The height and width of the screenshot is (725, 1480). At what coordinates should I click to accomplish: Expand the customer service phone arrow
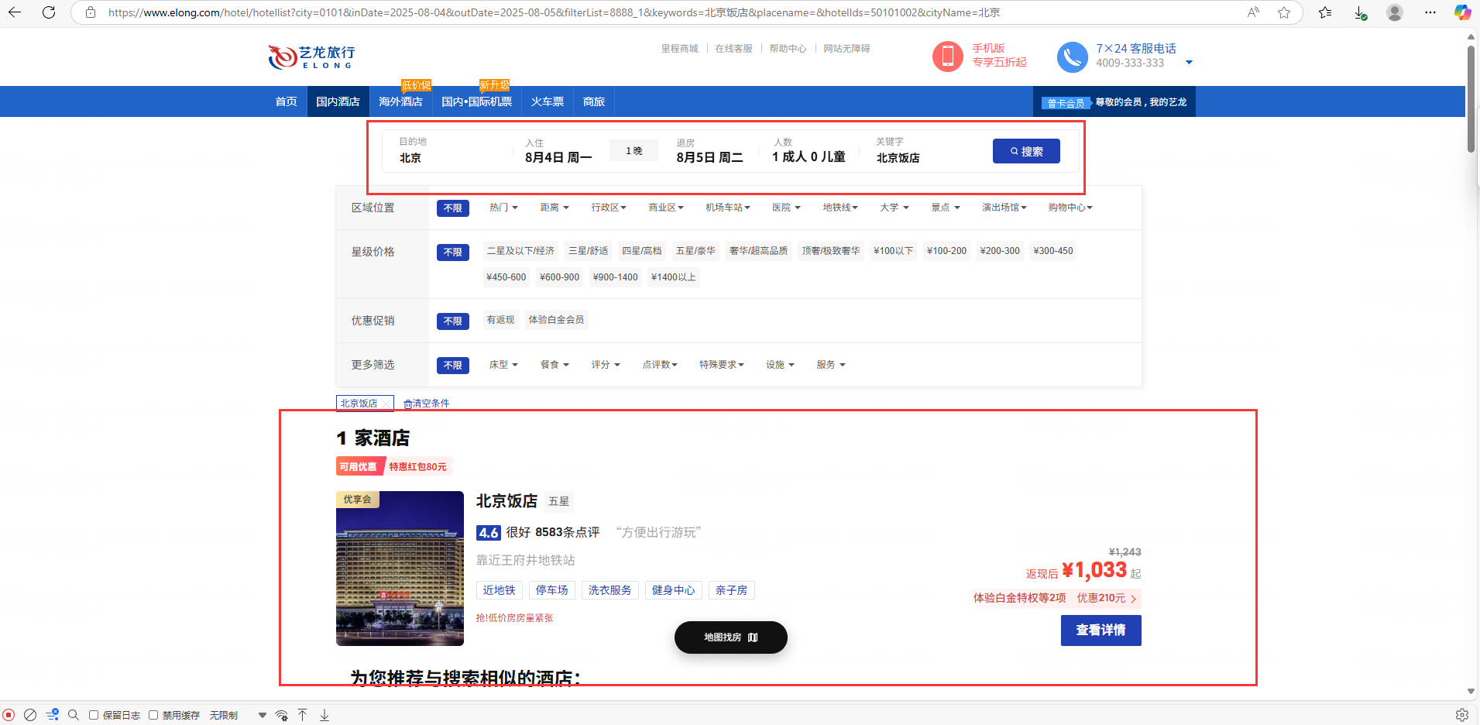tap(1189, 63)
